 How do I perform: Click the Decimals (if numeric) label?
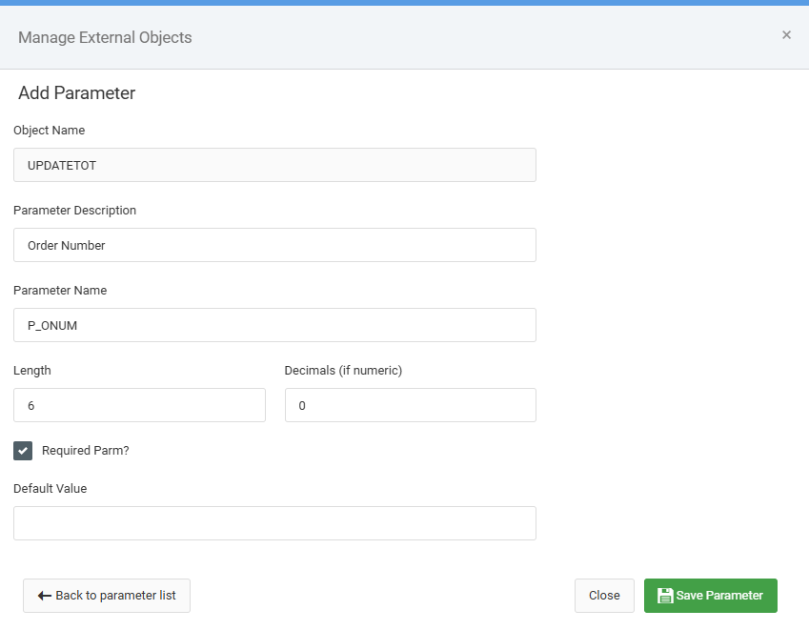click(343, 371)
